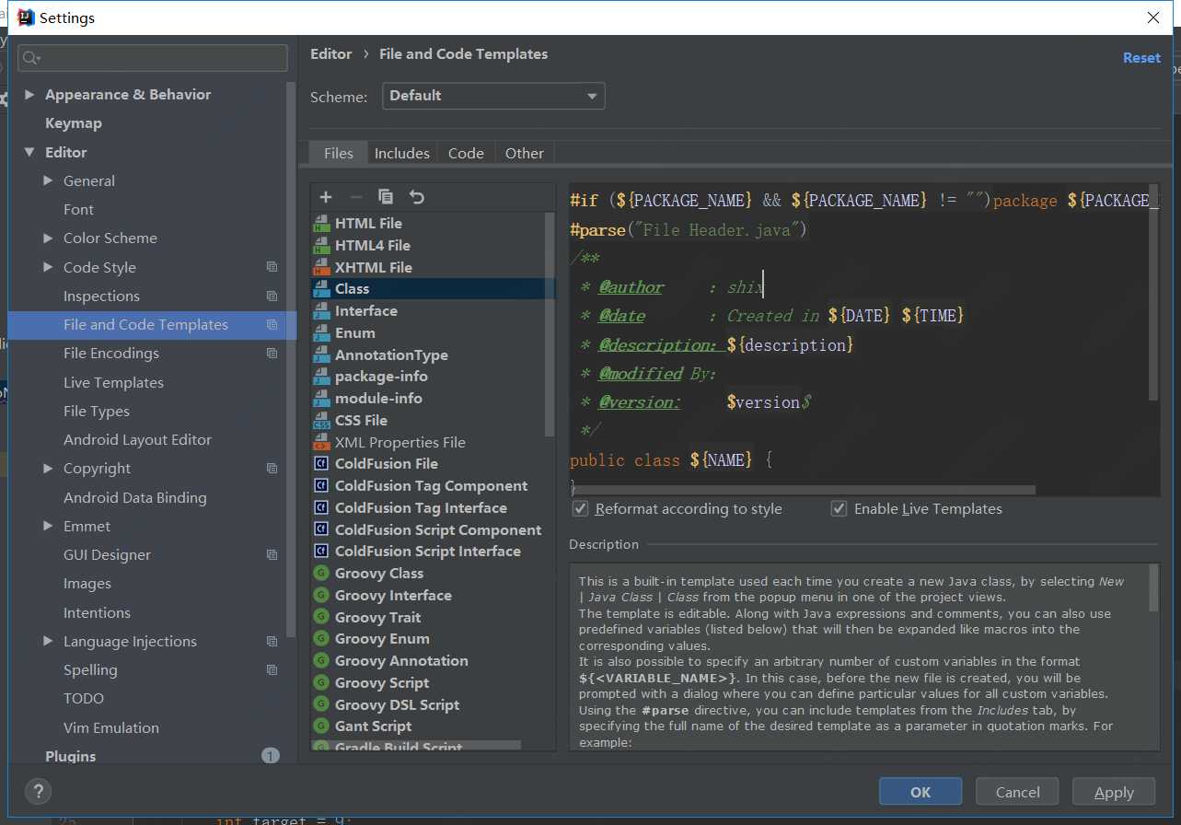Screen dimensions: 1181x825
Task: Open Live Templates settings page
Action: click(113, 382)
